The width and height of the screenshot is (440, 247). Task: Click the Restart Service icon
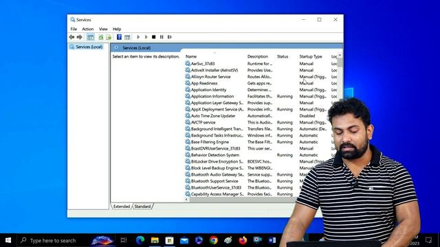(x=170, y=37)
